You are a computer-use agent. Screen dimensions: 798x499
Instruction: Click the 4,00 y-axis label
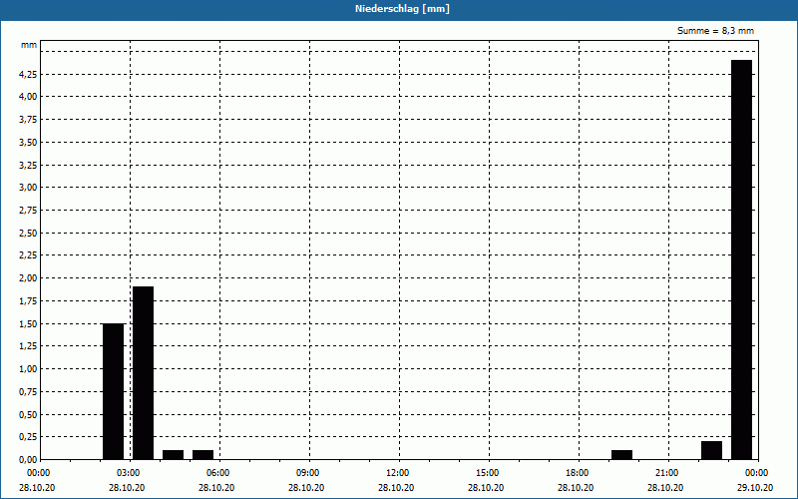(x=28, y=97)
